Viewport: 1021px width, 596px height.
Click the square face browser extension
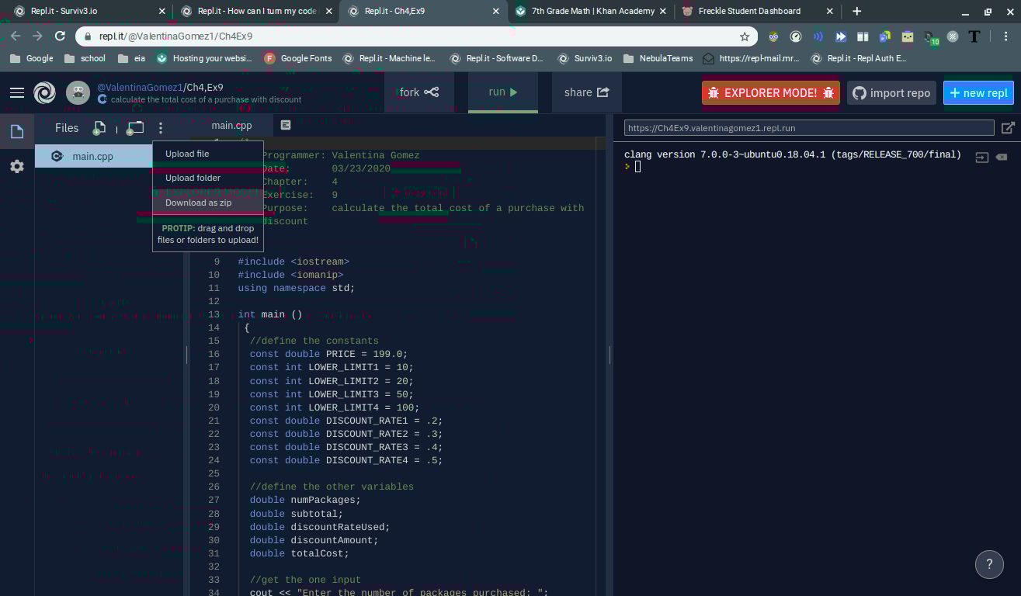[x=908, y=36]
